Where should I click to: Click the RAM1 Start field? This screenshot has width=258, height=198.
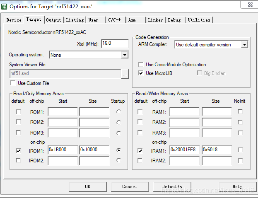(x=184, y=111)
